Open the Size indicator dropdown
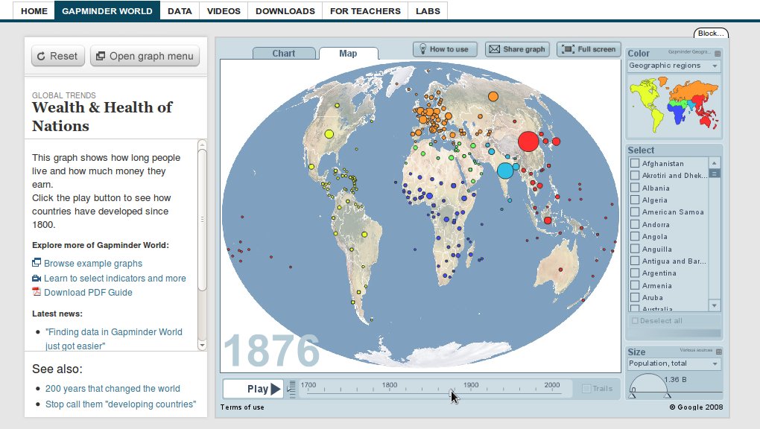 click(x=674, y=363)
